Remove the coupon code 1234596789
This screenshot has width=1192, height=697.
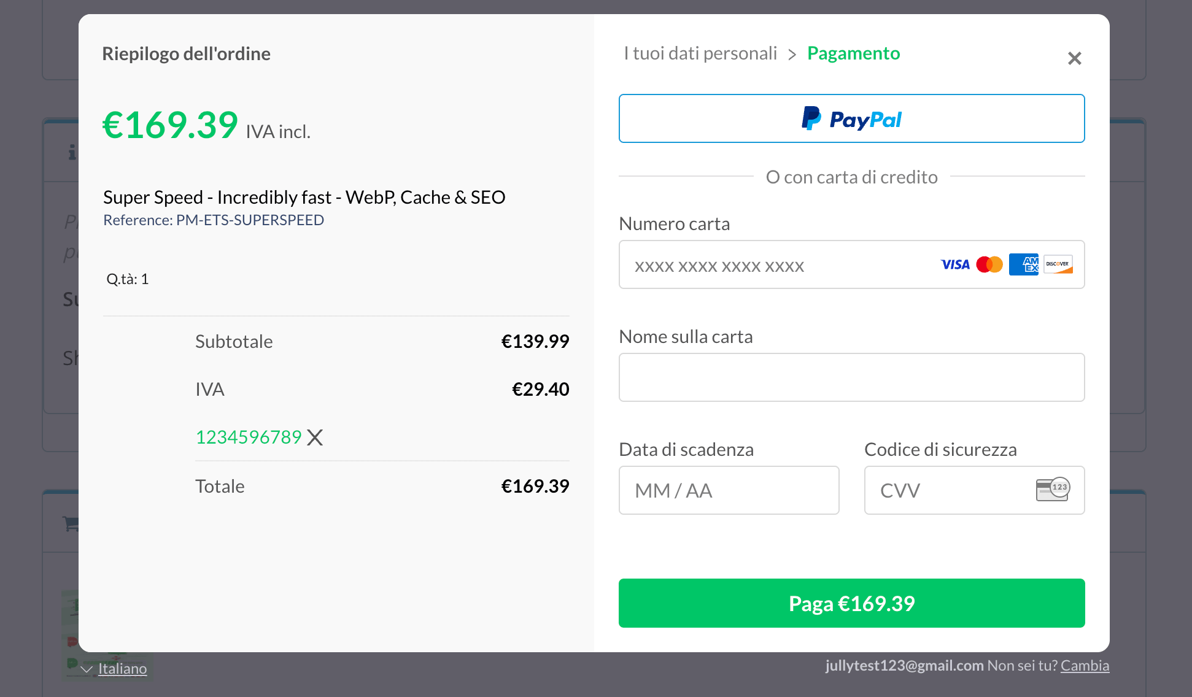pyautogui.click(x=315, y=437)
